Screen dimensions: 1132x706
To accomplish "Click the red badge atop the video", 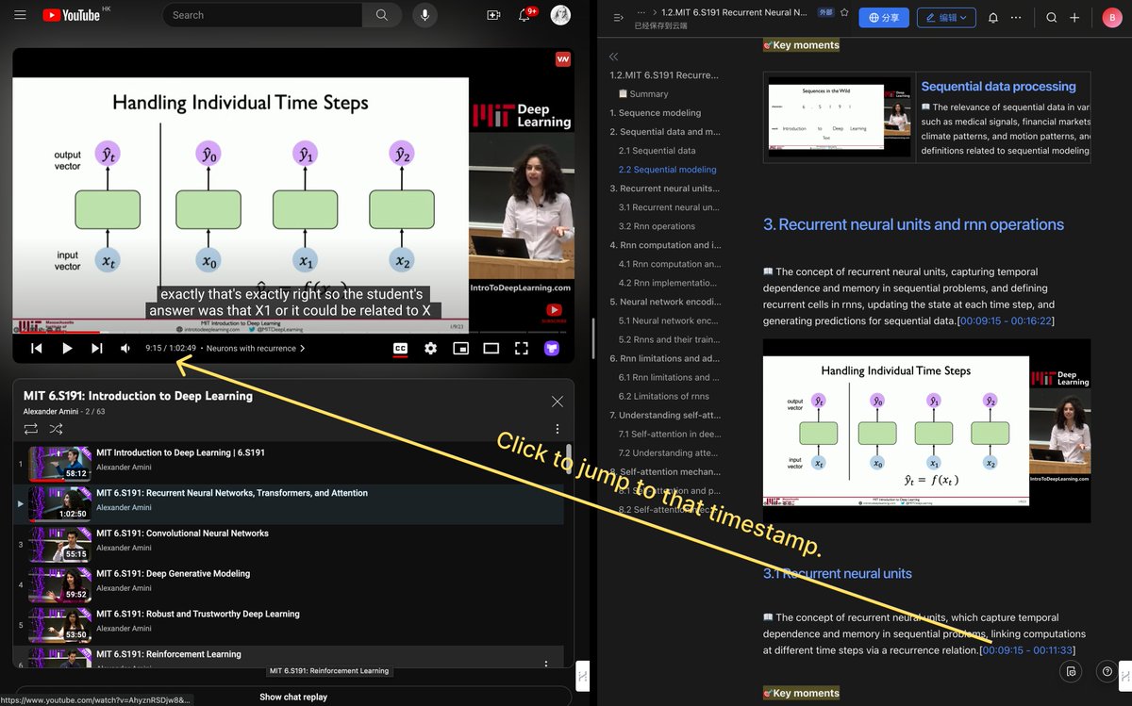I will coord(563,59).
